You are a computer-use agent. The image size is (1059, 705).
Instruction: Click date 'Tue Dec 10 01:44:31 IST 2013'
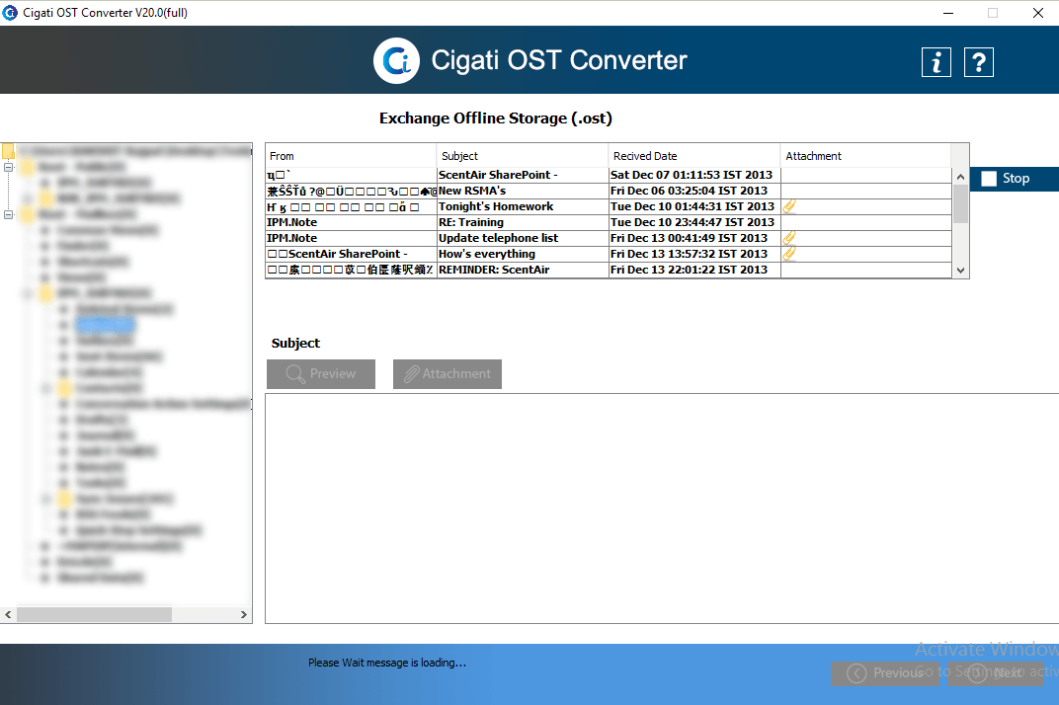[692, 206]
